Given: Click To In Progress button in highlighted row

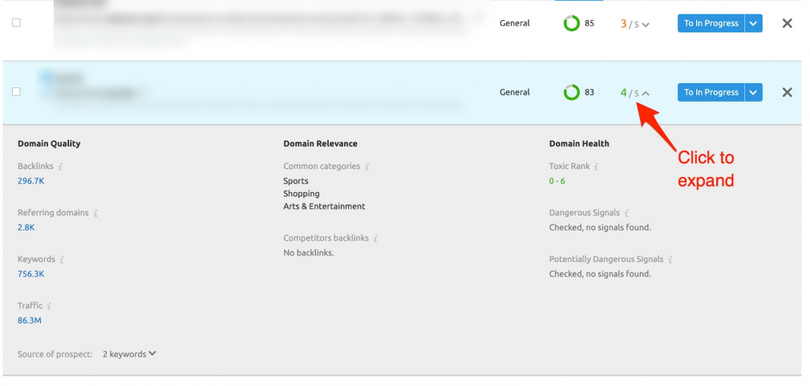Looking at the screenshot, I should pos(711,92).
